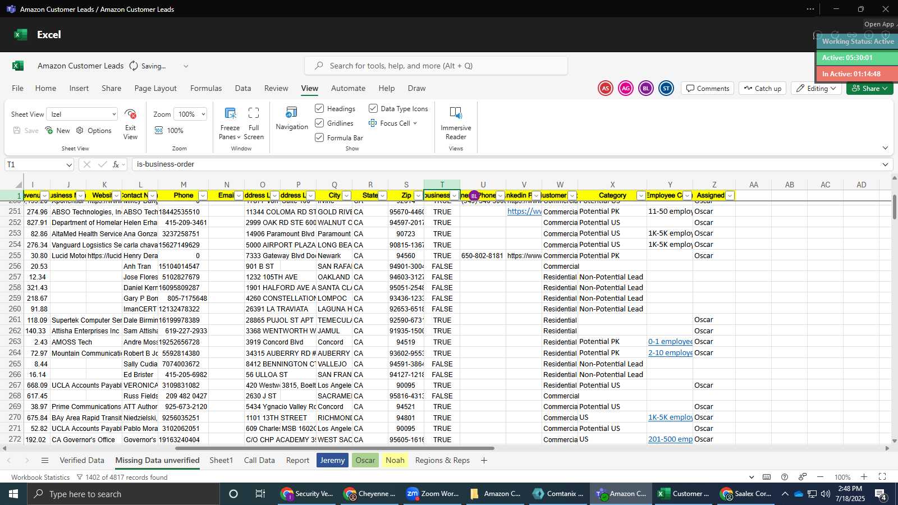Image resolution: width=898 pixels, height=505 pixels.
Task: Open the Home ribbon tab
Action: (45, 88)
